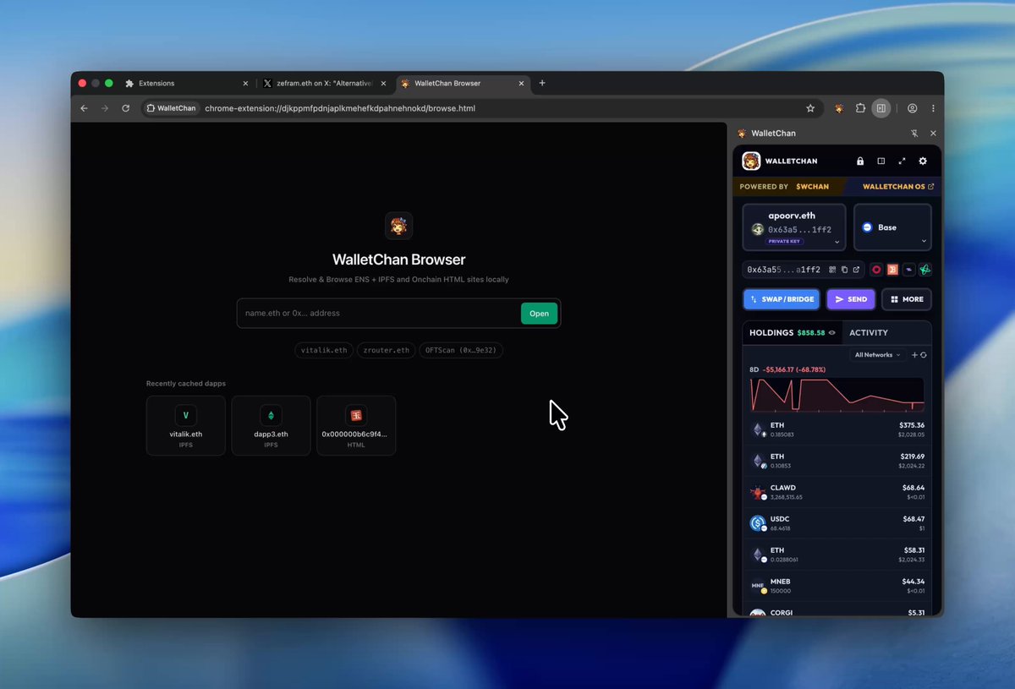
Task: Switch to the zefram.eth on X tab
Action: 326,84
